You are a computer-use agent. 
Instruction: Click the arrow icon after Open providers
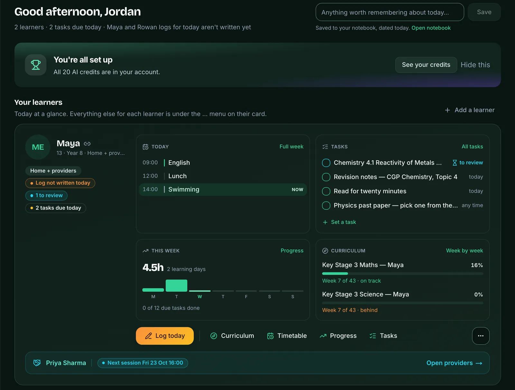tap(479, 363)
